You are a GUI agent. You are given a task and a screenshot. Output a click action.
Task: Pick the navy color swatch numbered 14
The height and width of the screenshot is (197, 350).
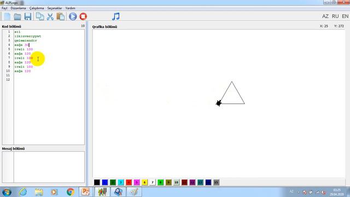pos(208,182)
